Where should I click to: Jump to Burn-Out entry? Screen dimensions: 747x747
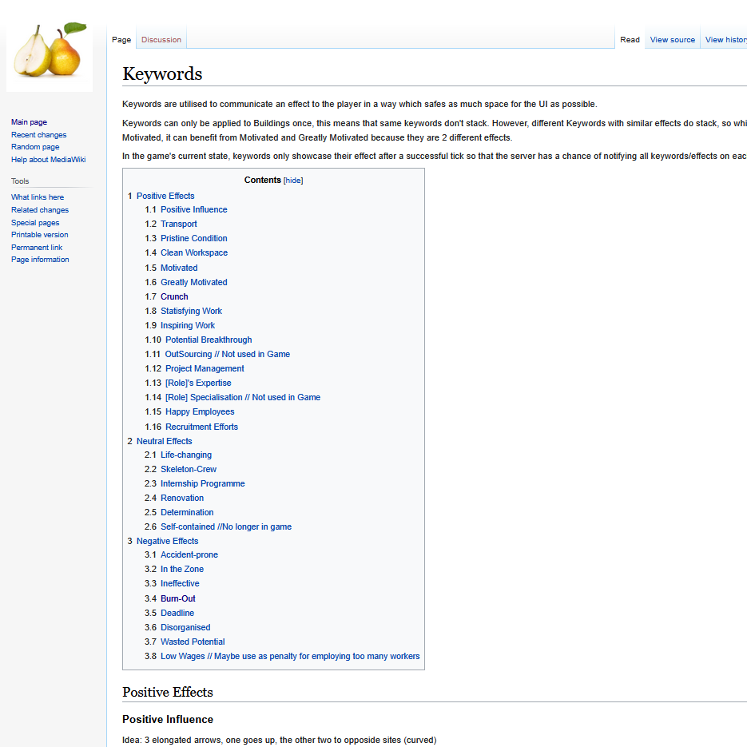coord(177,598)
